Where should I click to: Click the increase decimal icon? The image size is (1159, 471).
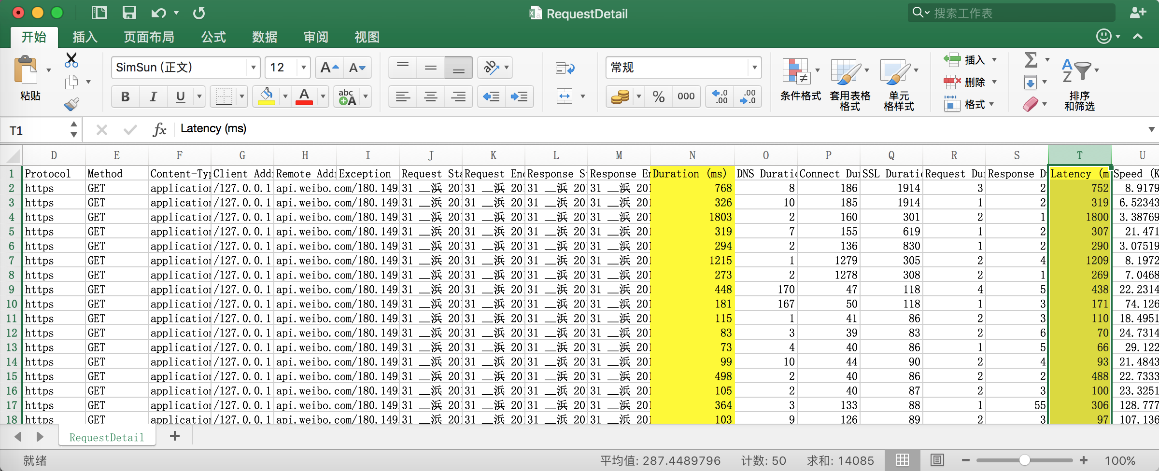tap(720, 97)
